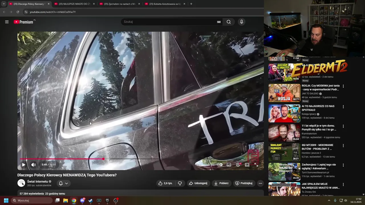Open options menu for ROSJA Moskwa video
This screenshot has width=365, height=205.
point(343,86)
